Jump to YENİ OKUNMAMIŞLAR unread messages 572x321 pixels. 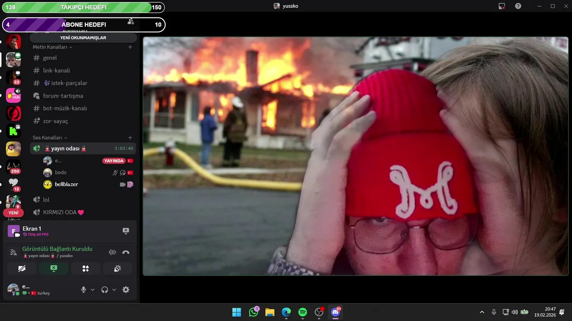coord(83,38)
